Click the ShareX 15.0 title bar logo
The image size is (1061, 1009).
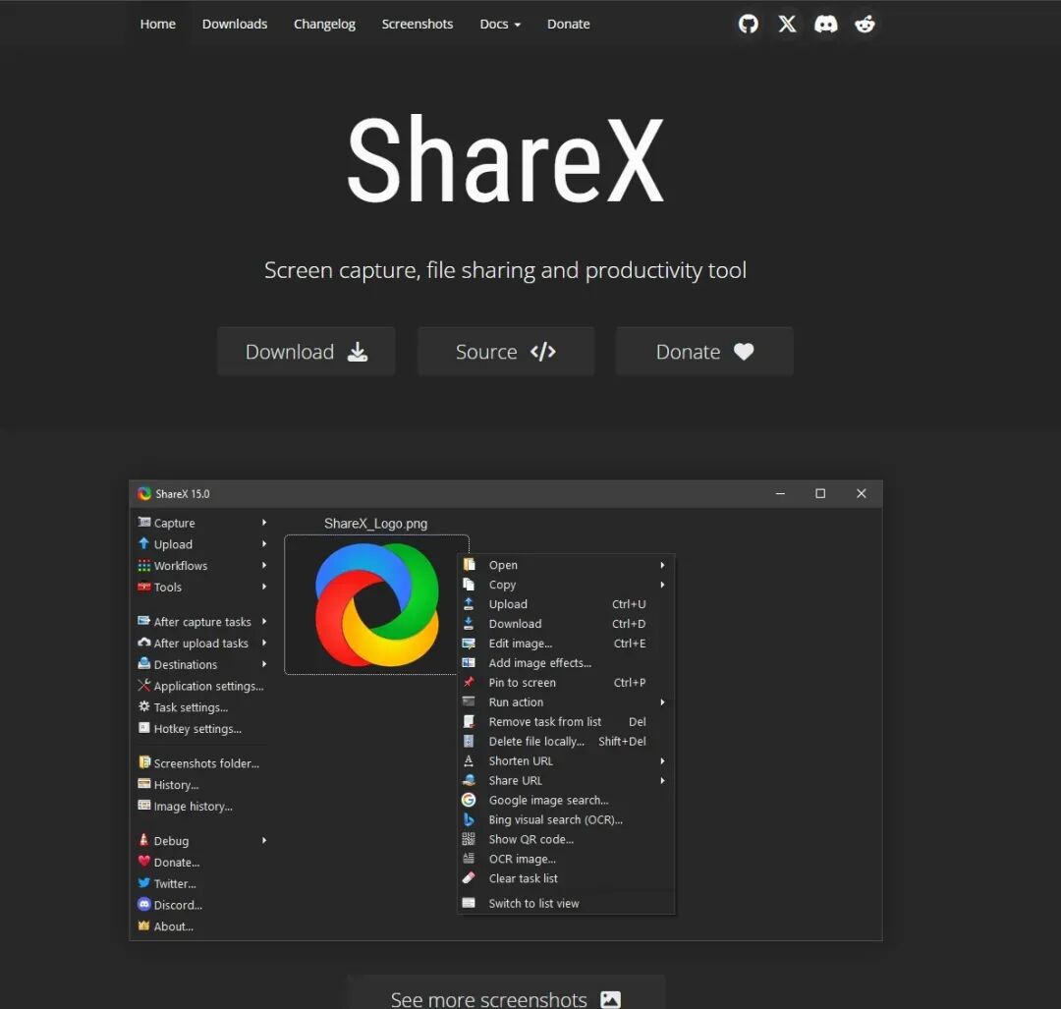point(144,494)
